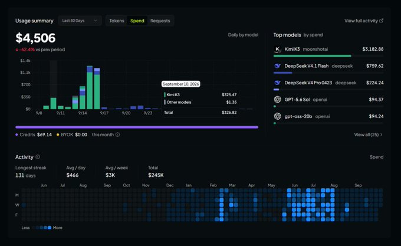Click the $759.62 DeepSeek amount
This screenshot has height=246, width=401.
(374, 66)
